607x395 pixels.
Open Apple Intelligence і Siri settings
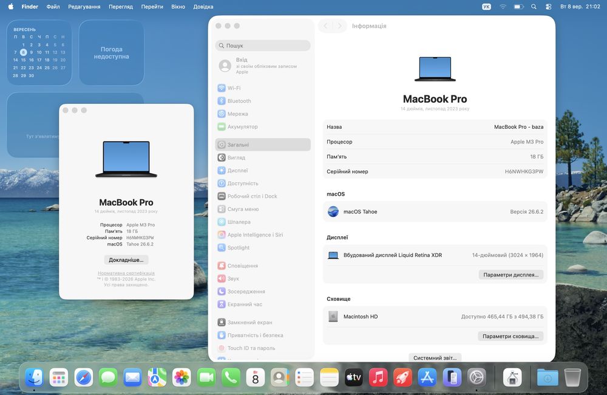click(x=263, y=235)
